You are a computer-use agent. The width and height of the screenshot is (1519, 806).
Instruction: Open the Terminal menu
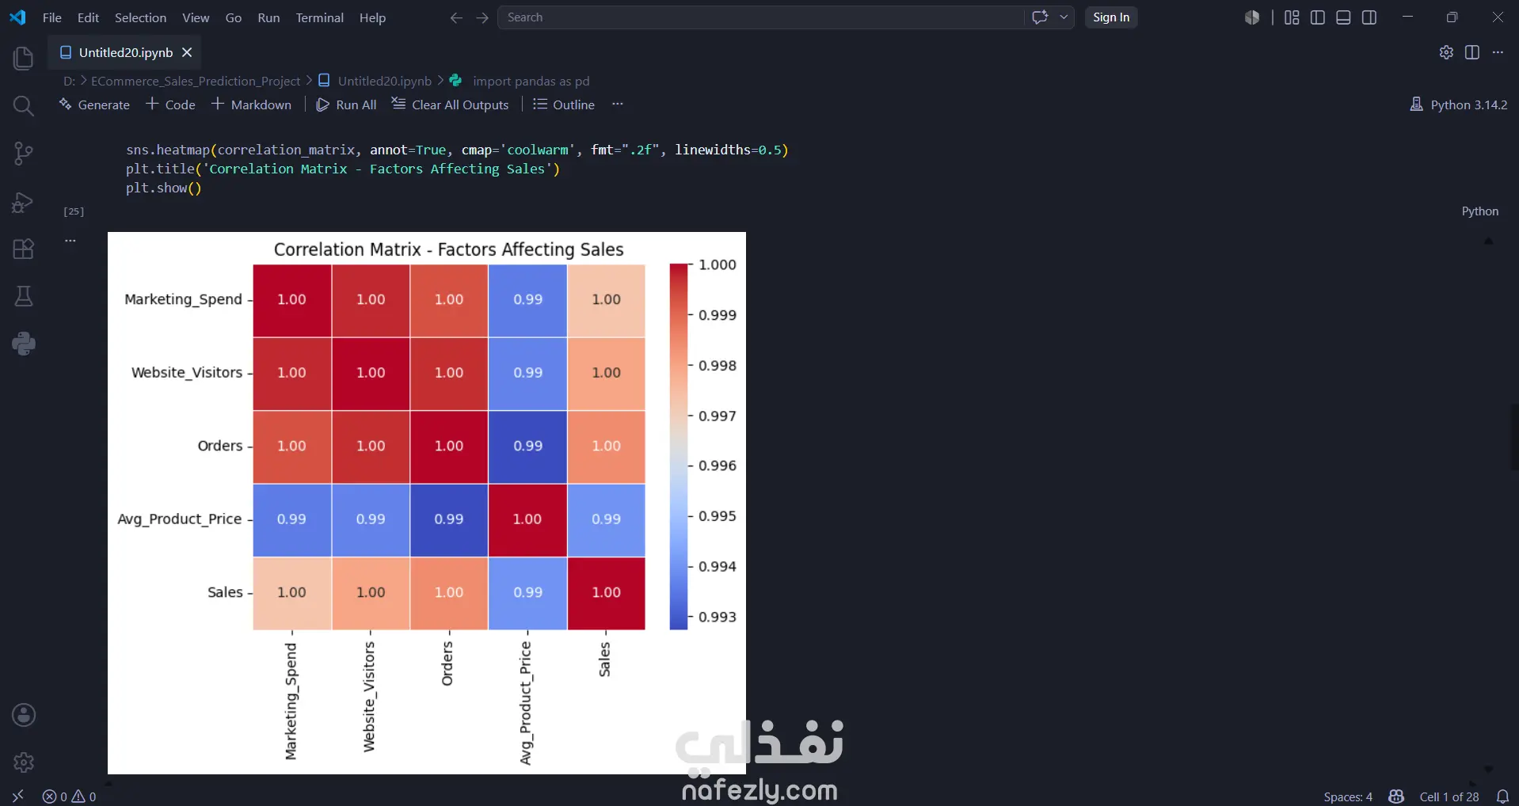tap(319, 17)
